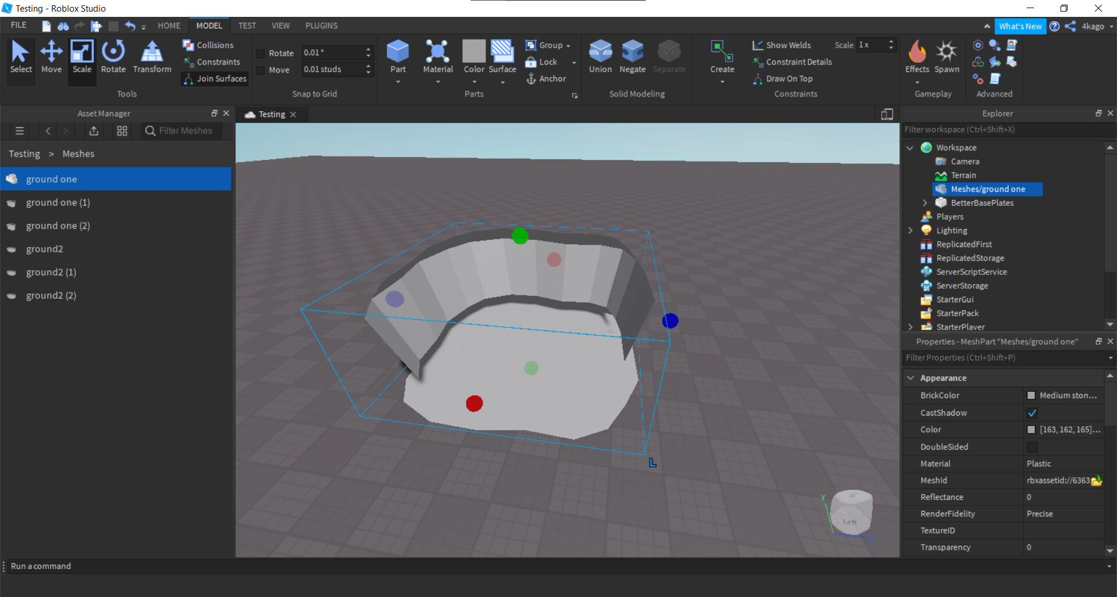Insert a new Part

(x=398, y=57)
